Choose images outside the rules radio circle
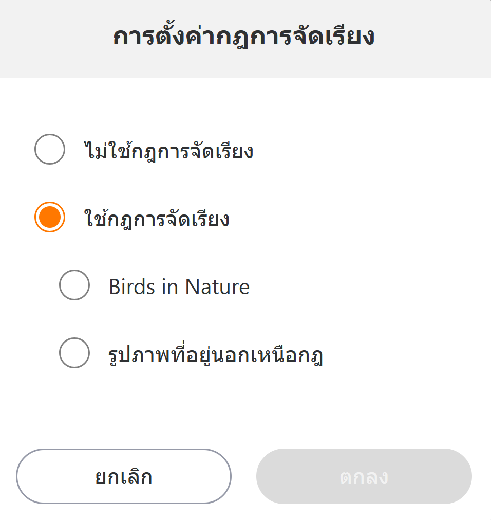491x520 pixels. 74,353
